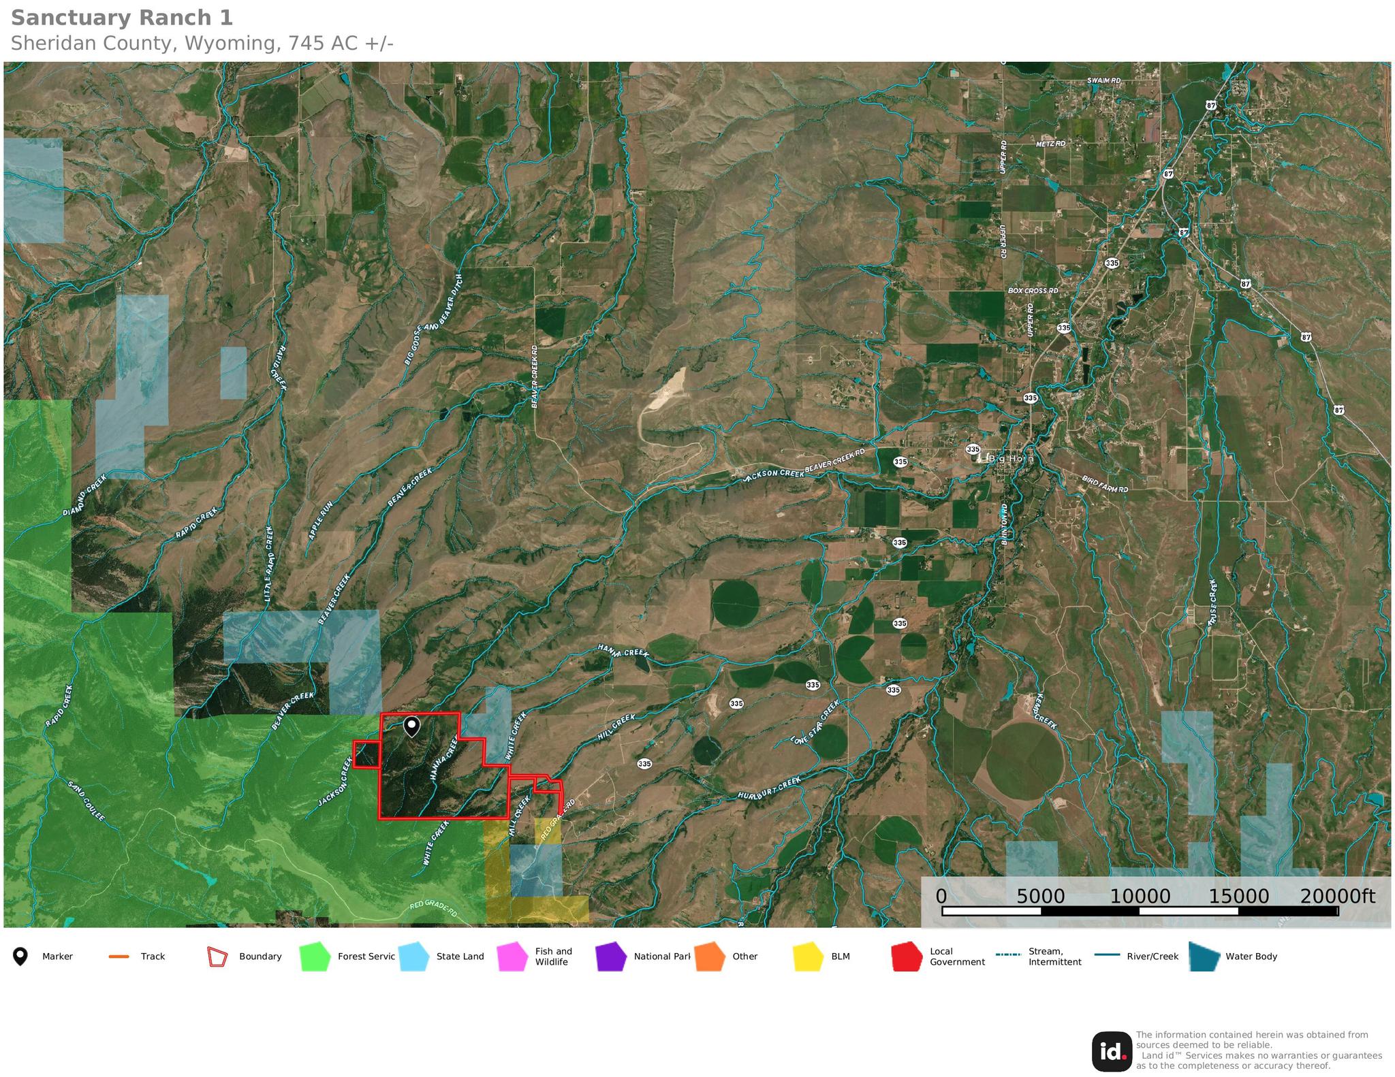Click the red Boundary polygon legend icon
Screen dimensions: 1395x1077
coord(217,957)
